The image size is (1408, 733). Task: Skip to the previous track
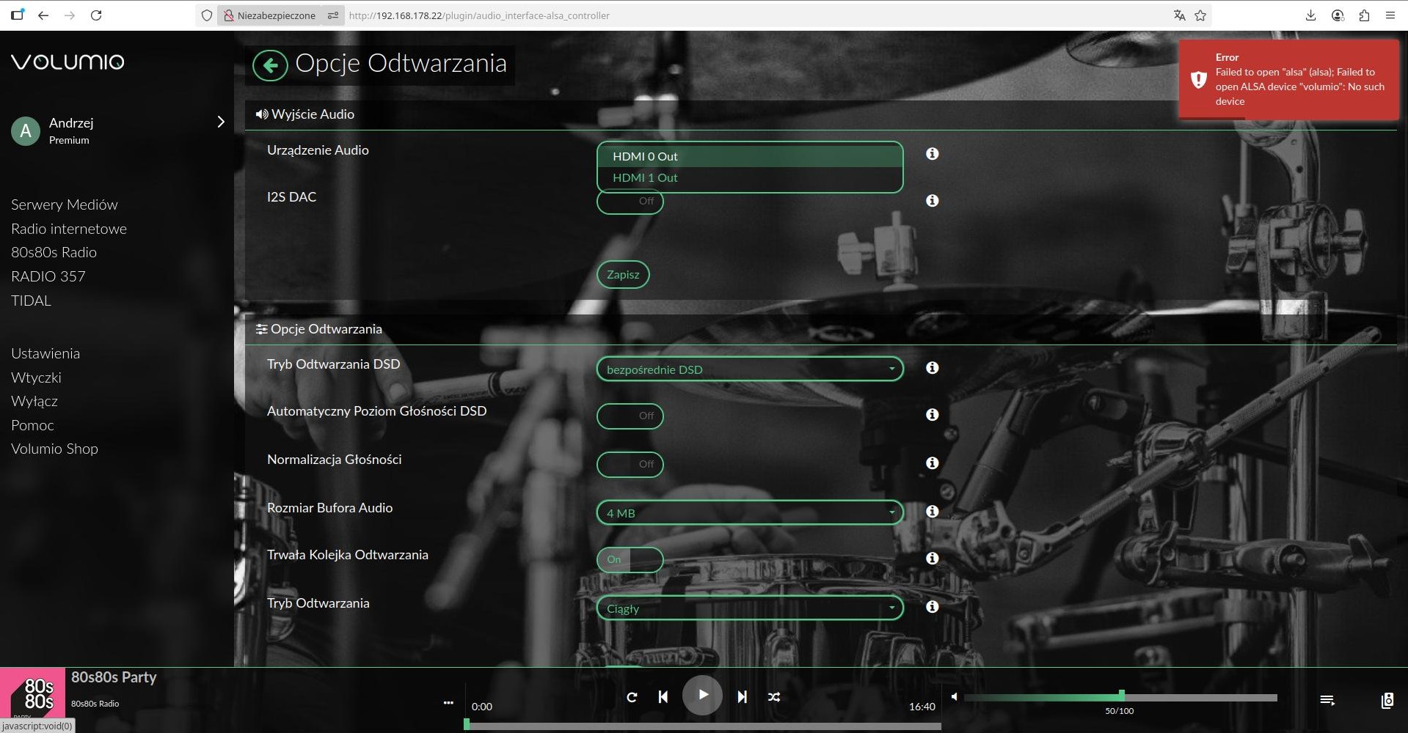[x=663, y=697]
